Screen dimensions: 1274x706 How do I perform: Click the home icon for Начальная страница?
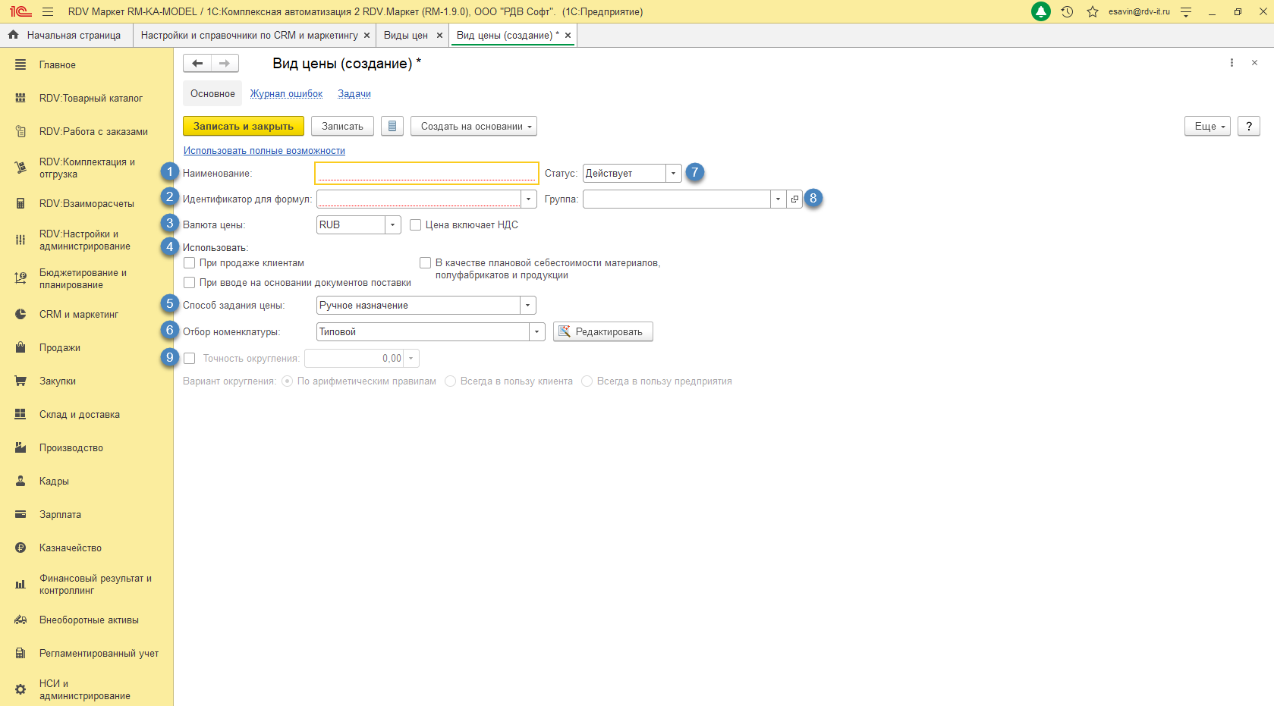click(13, 35)
